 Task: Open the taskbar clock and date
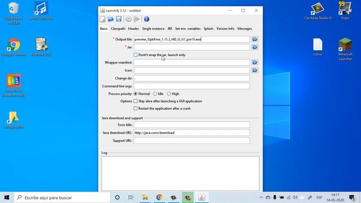click(x=335, y=197)
